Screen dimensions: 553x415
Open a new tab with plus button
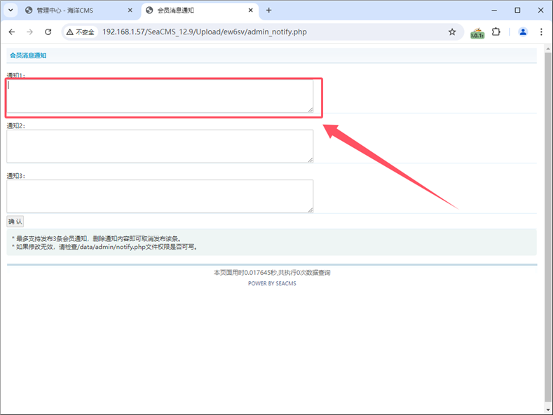269,11
